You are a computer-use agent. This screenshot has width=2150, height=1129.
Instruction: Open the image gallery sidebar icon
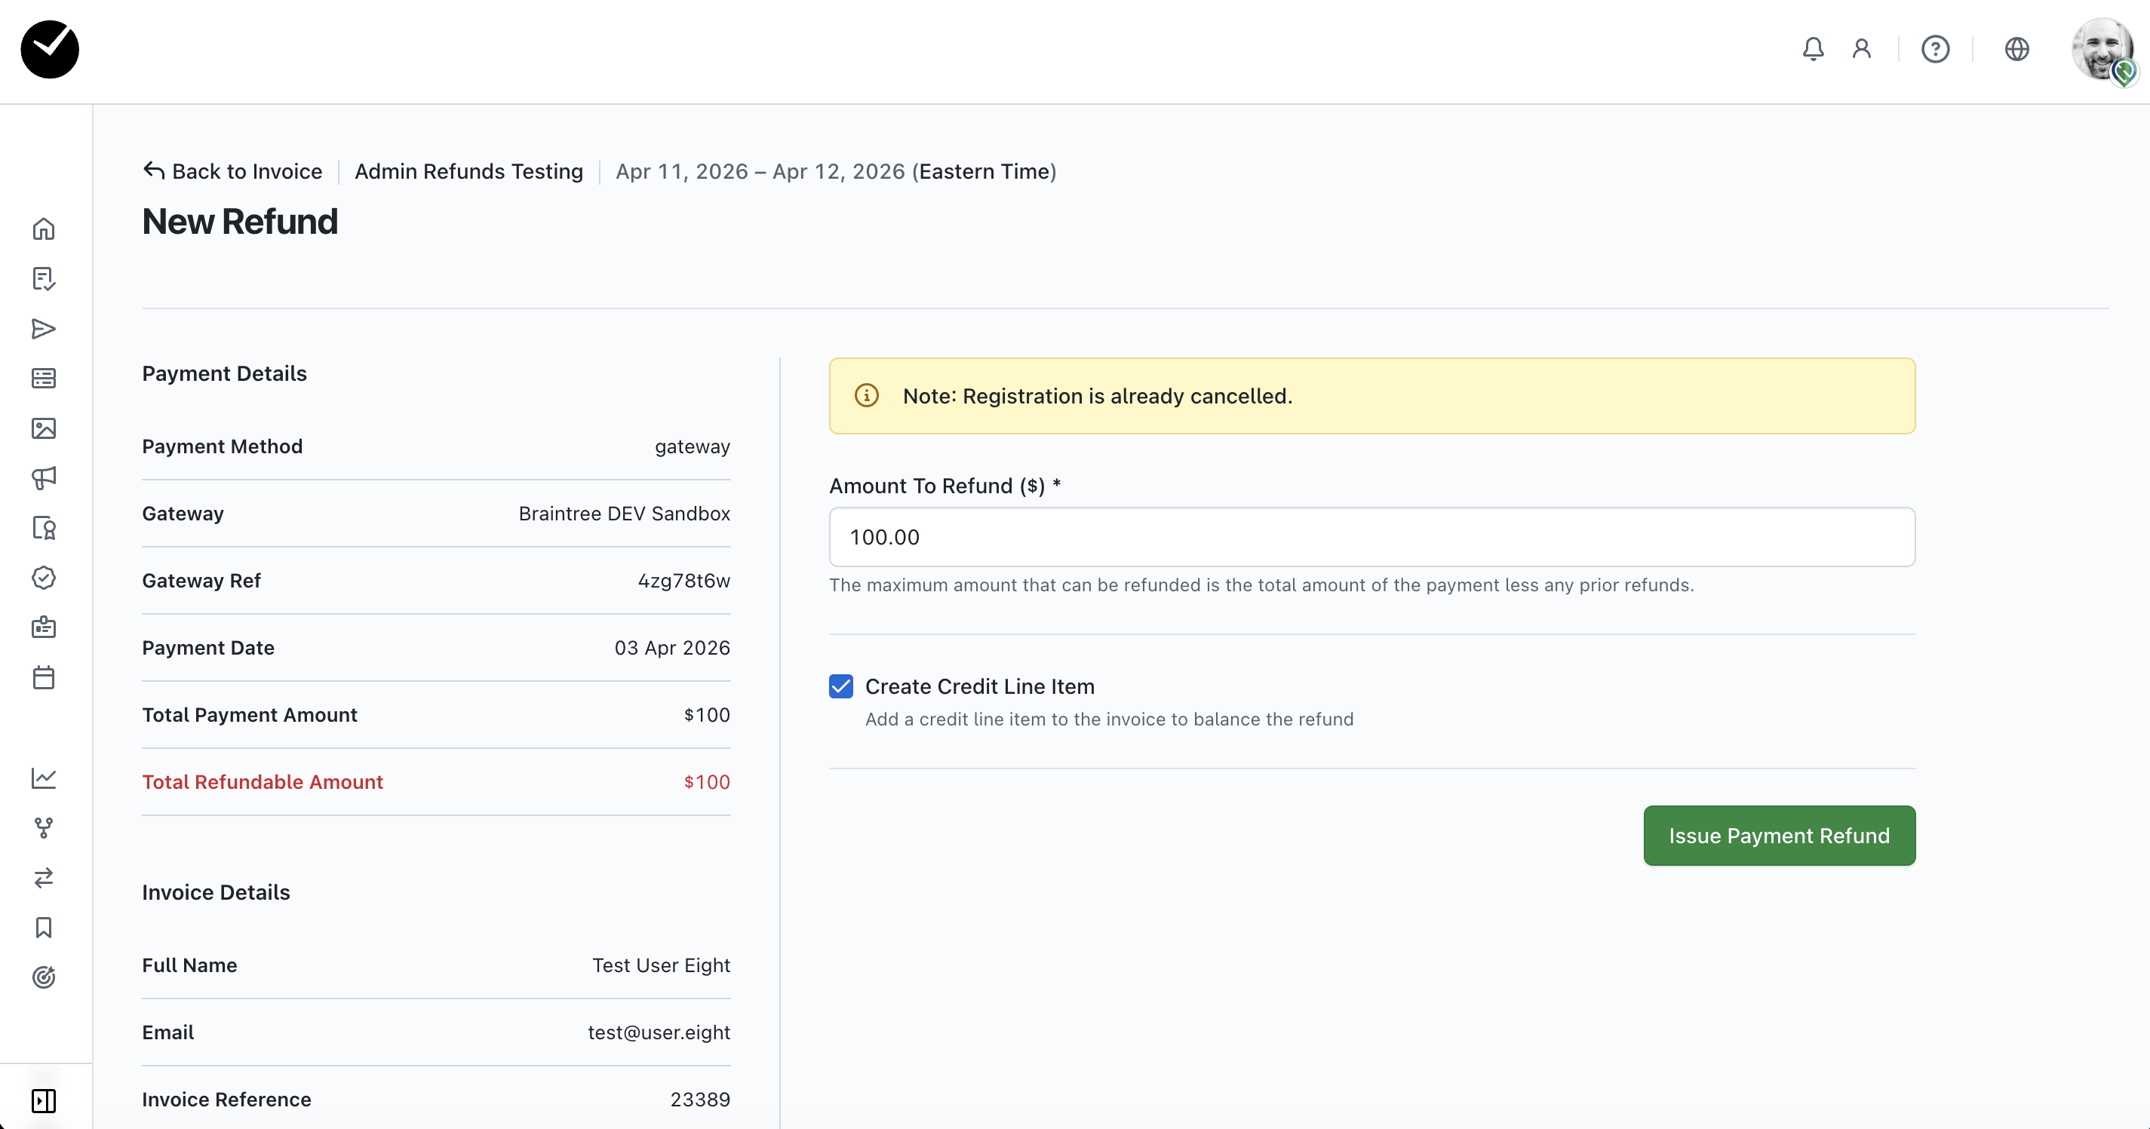coord(44,428)
